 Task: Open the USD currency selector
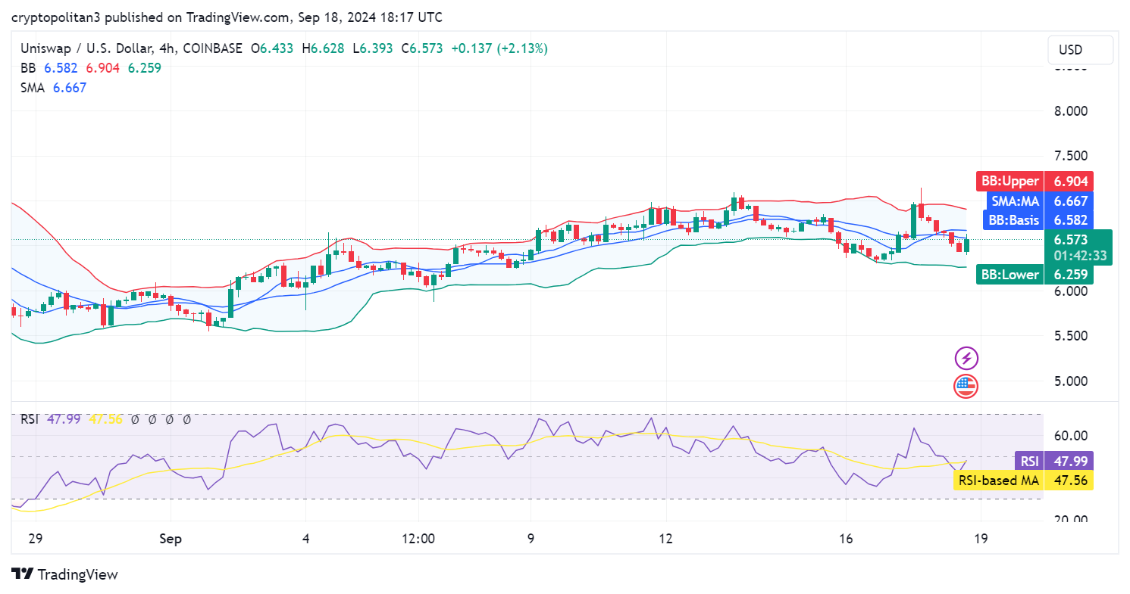pos(1081,50)
